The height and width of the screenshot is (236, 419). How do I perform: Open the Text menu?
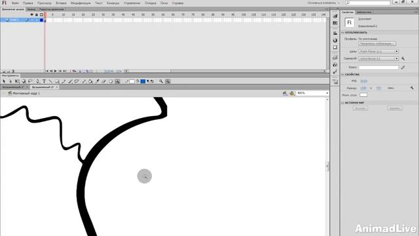pyautogui.click(x=99, y=3)
